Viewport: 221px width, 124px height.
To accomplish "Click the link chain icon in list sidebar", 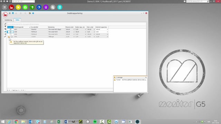I will pyautogui.click(x=5, y=37).
